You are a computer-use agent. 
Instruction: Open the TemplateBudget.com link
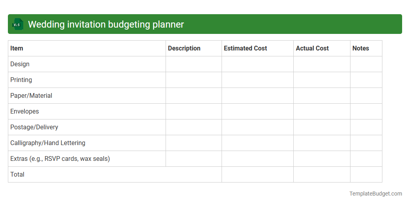tap(375, 194)
